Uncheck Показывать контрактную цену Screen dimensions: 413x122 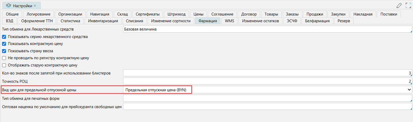pos(4,44)
